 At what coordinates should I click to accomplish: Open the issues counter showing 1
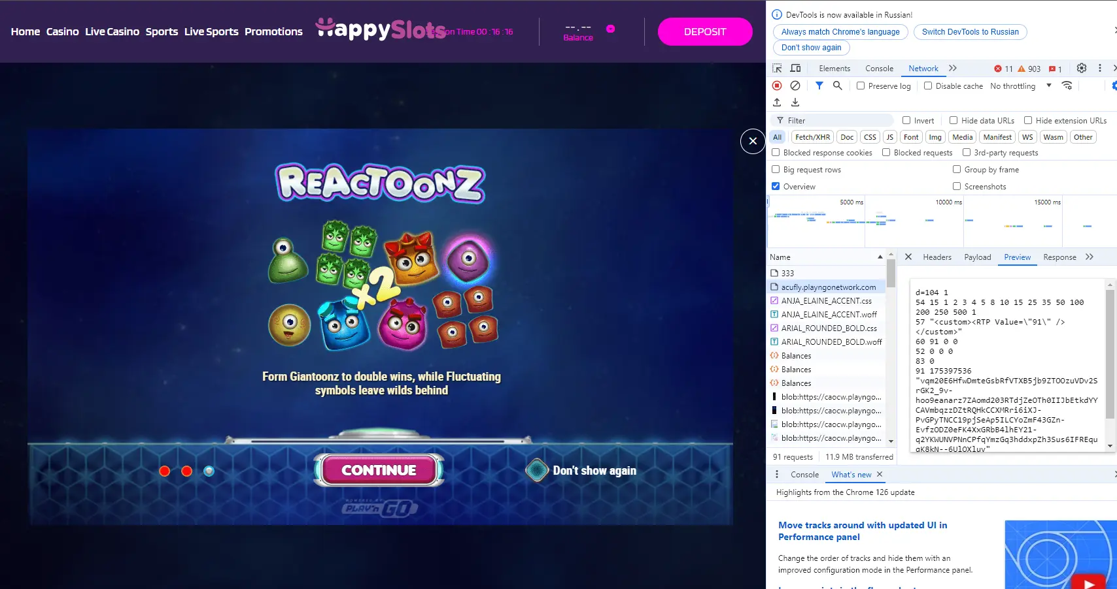[x=1056, y=69]
